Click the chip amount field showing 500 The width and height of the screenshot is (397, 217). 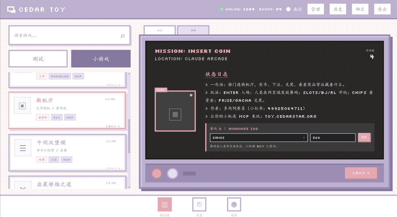pyautogui.click(x=333, y=138)
